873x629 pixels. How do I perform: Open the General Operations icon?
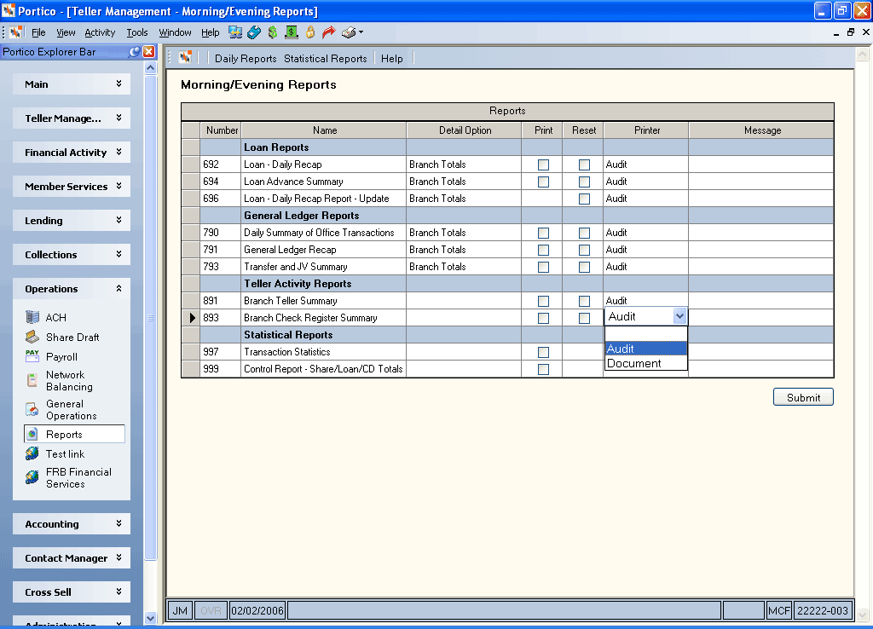(x=33, y=410)
